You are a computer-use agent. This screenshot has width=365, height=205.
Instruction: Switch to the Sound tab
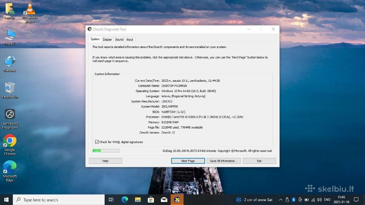click(x=119, y=39)
